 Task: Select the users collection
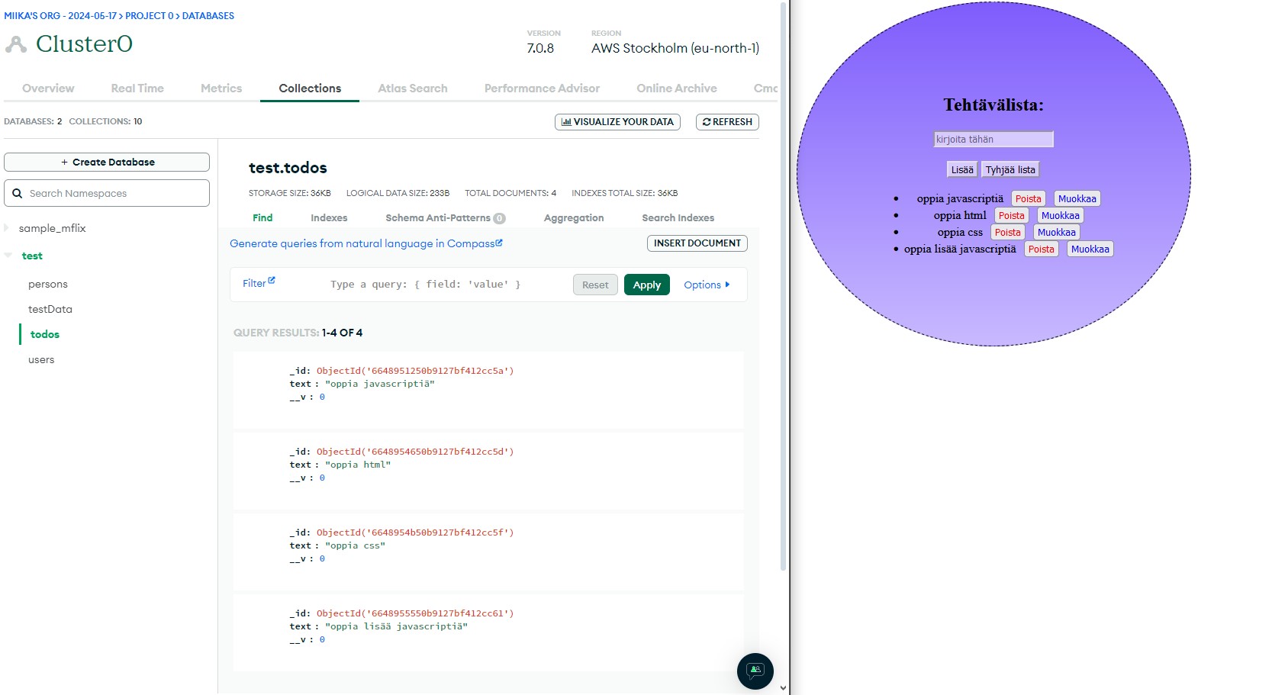pyautogui.click(x=41, y=360)
